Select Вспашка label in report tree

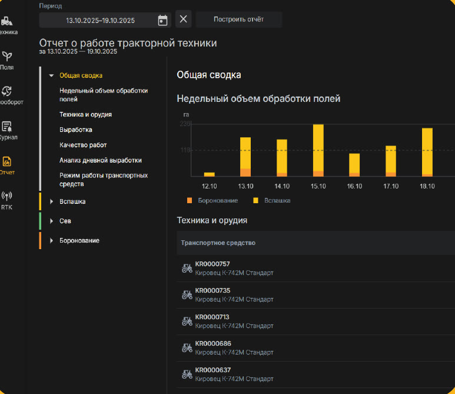point(72,201)
